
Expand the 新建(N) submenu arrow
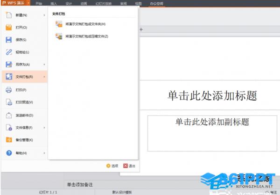coord(44,15)
